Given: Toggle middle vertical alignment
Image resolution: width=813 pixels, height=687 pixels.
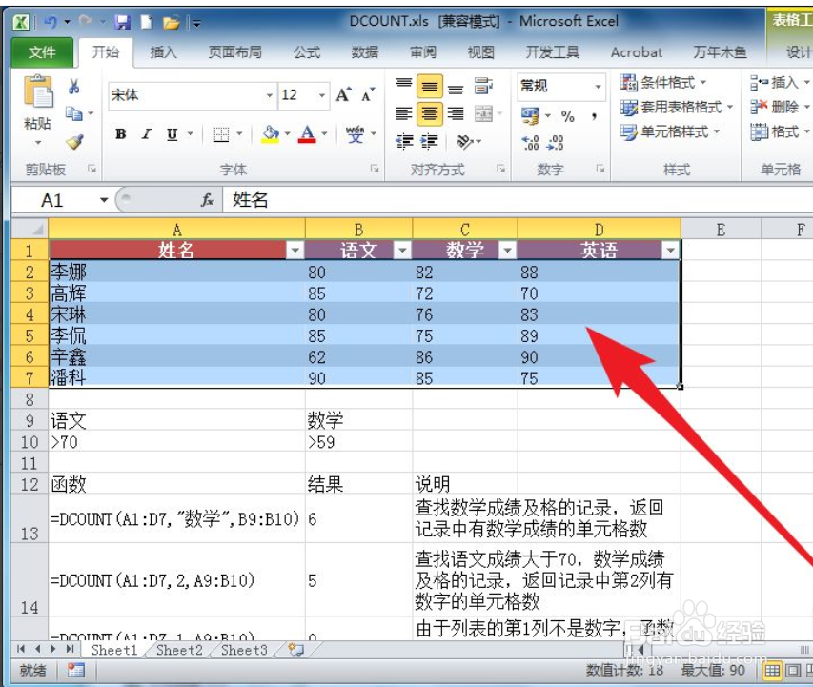Looking at the screenshot, I should 430,86.
